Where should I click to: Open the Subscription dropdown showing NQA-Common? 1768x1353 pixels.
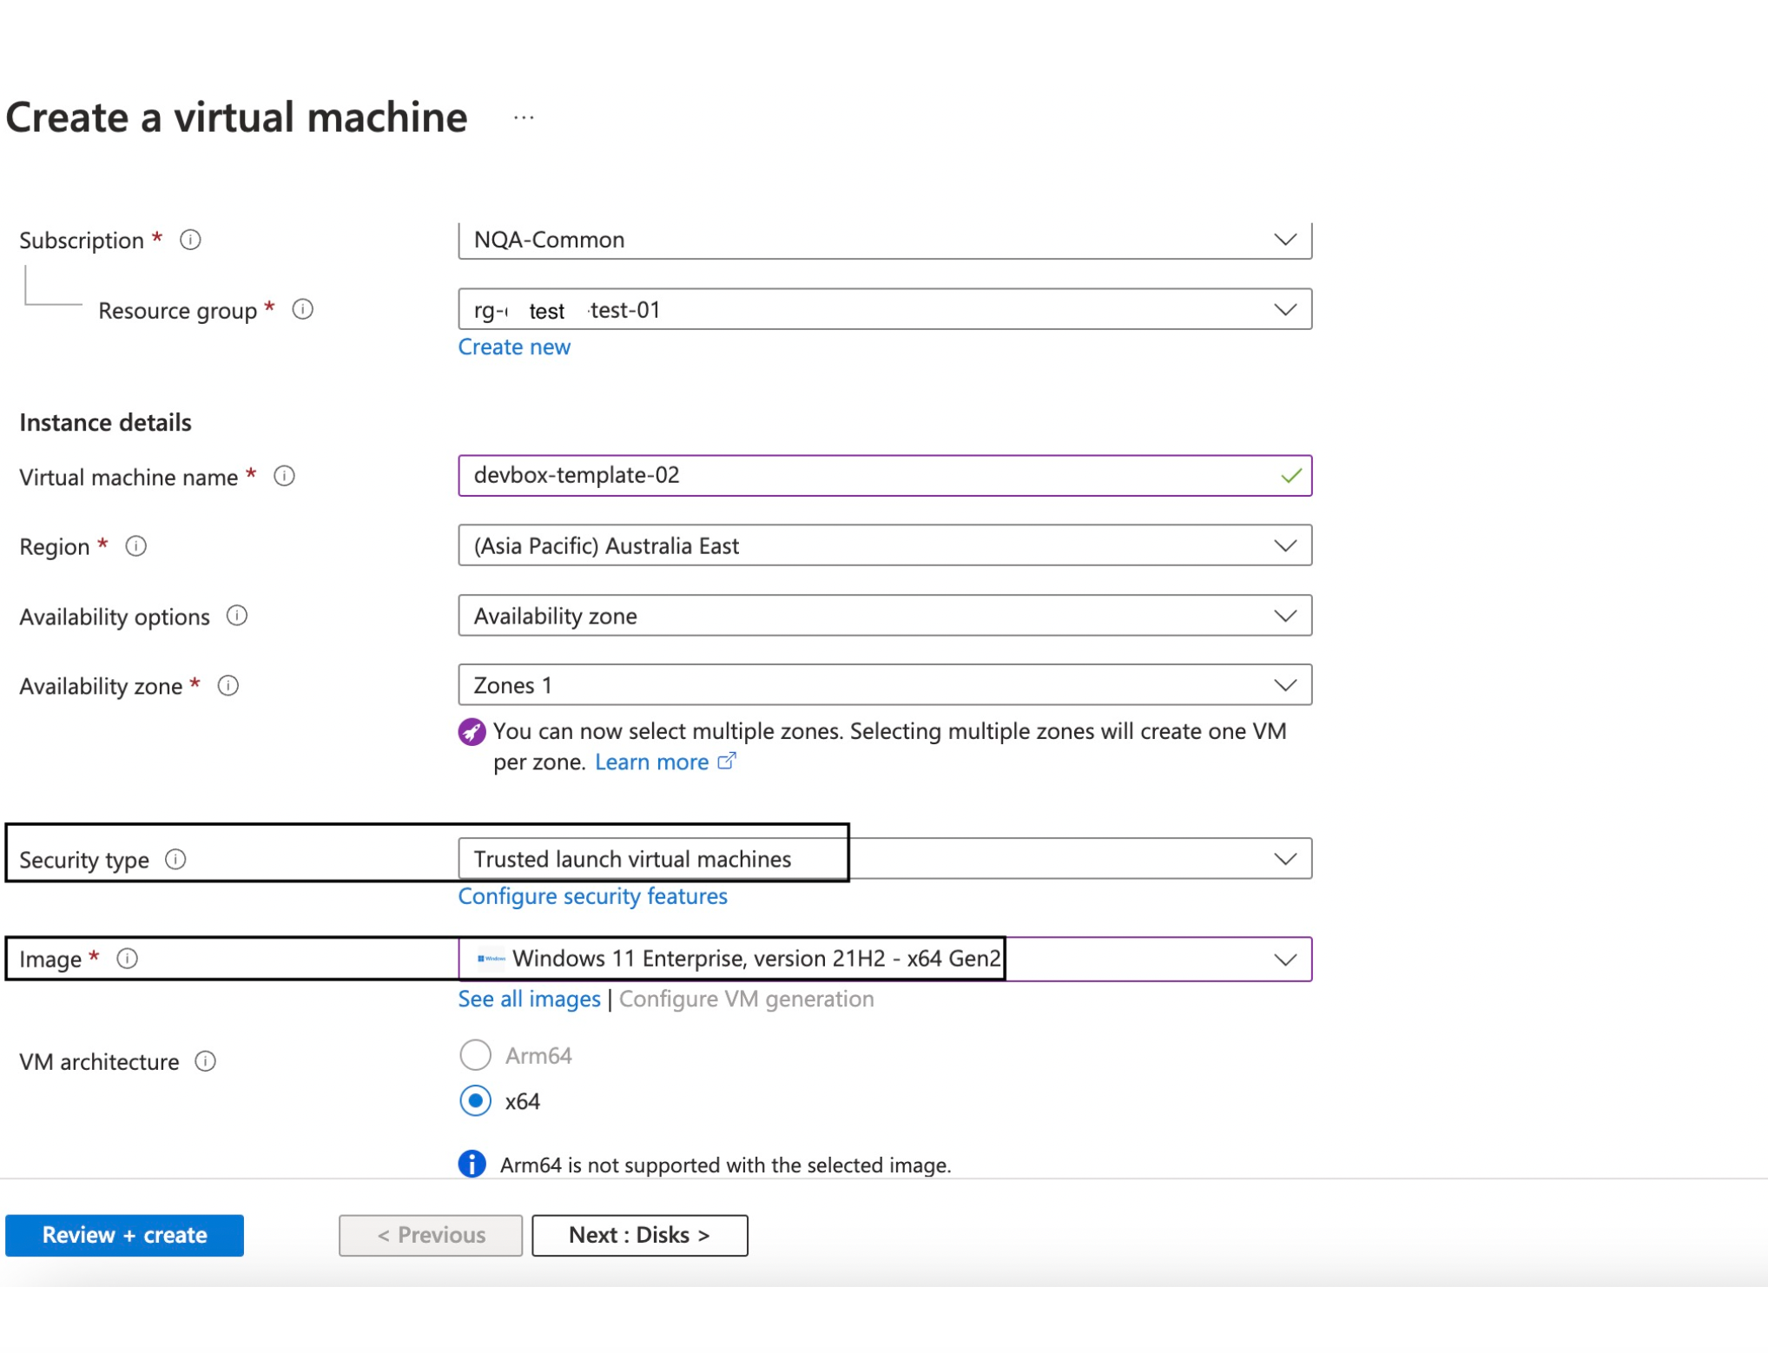[884, 240]
